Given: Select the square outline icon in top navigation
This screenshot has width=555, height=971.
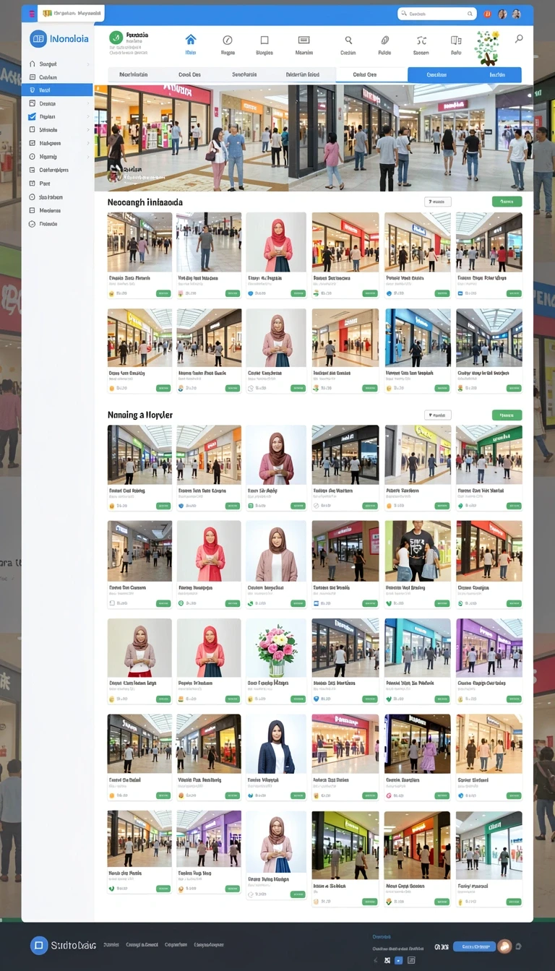Looking at the screenshot, I should [x=264, y=40].
